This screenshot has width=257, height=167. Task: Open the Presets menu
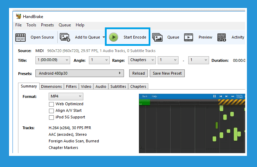pos(47,25)
